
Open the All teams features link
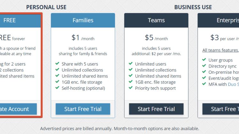coord(220,50)
